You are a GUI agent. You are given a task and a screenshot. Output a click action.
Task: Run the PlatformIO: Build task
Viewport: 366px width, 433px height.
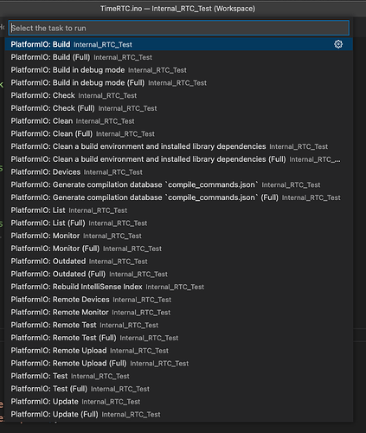[x=178, y=44]
